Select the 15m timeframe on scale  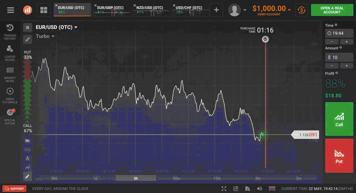click(217, 178)
